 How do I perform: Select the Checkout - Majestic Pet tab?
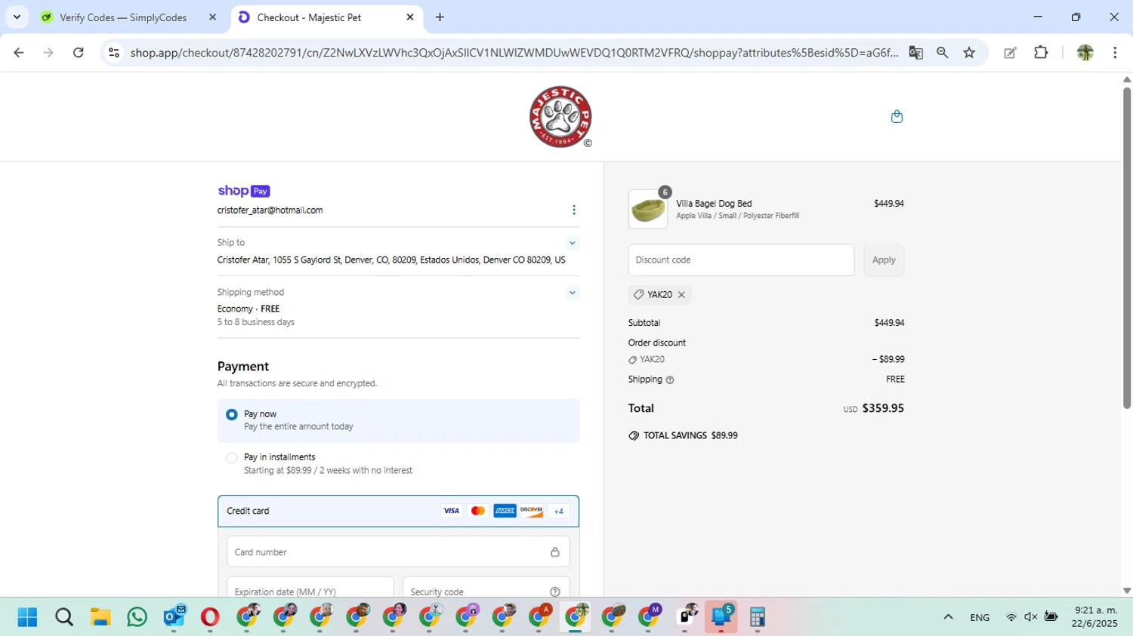coord(309,17)
